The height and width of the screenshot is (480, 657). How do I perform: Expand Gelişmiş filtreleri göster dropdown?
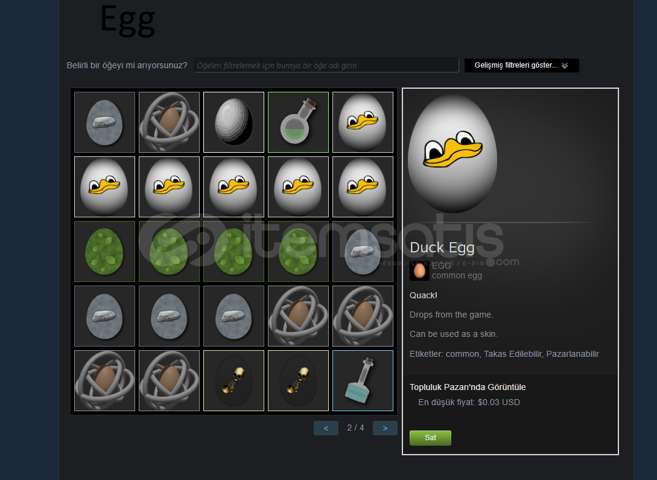[522, 65]
